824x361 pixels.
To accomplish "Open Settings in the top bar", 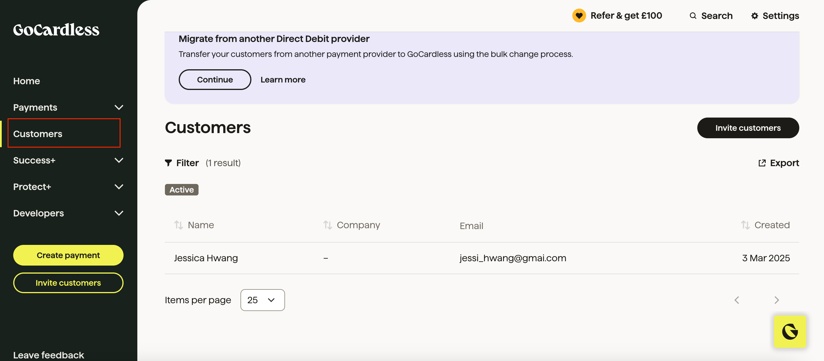I will (775, 16).
